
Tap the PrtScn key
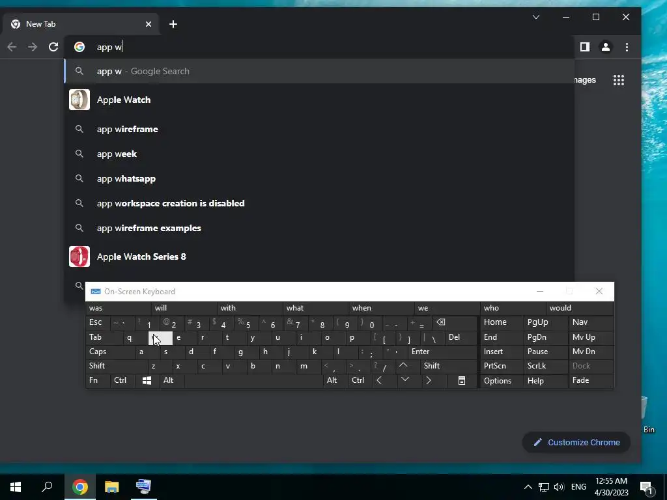click(502, 366)
